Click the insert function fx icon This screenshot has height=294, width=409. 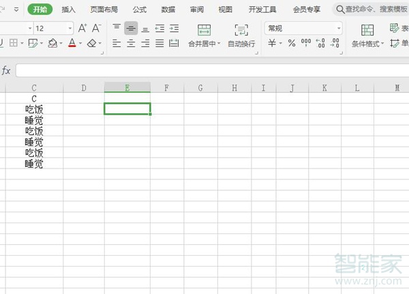point(6,71)
